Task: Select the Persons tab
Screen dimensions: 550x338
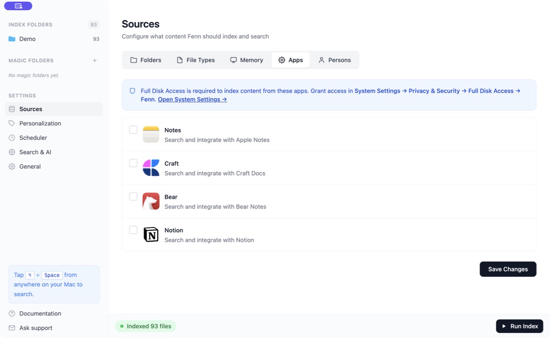Action: (x=334, y=60)
